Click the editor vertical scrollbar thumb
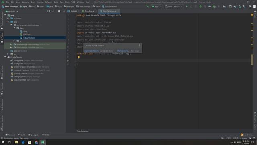Viewport: 257px width, 145px height. click(252, 60)
